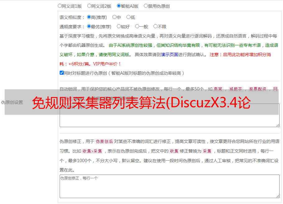This screenshot has width=283, height=204.
Task: Click the 燕窝 example keyword tag
Action: click(218, 89)
